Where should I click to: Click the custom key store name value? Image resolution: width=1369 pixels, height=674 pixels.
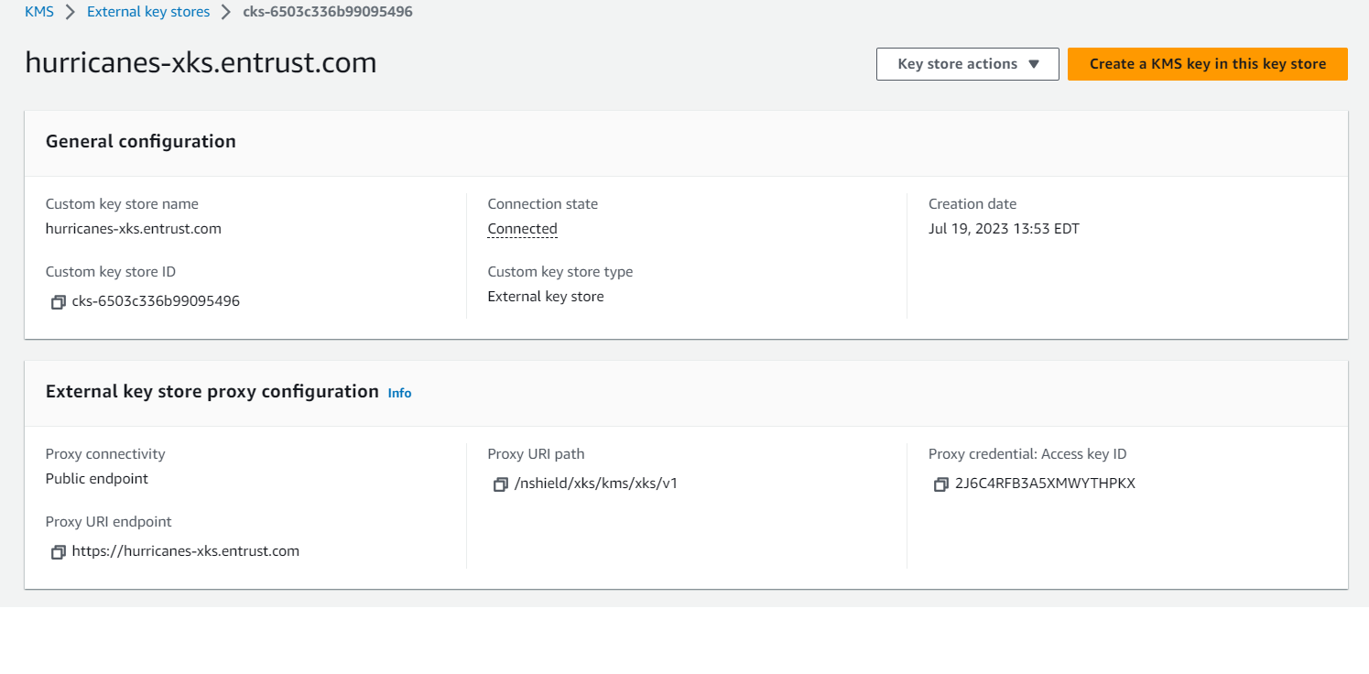click(134, 229)
